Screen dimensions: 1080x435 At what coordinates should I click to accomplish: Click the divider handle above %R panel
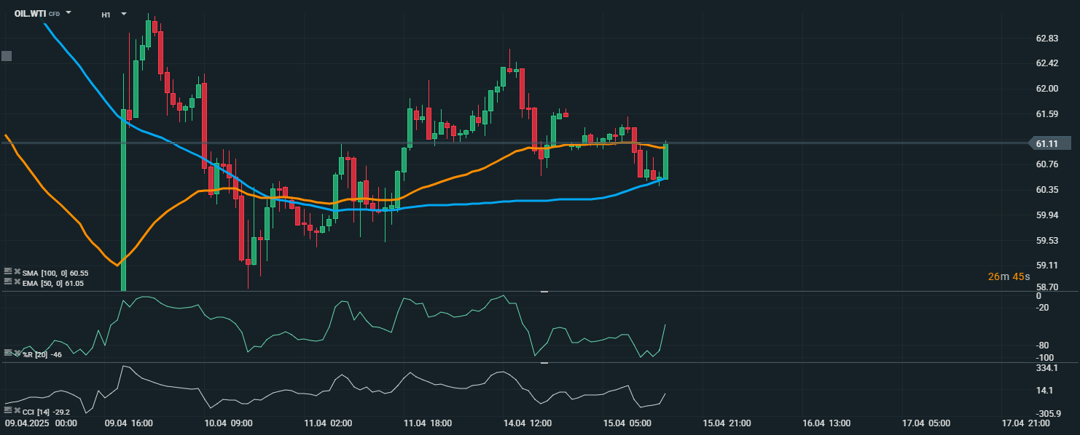[x=544, y=292]
